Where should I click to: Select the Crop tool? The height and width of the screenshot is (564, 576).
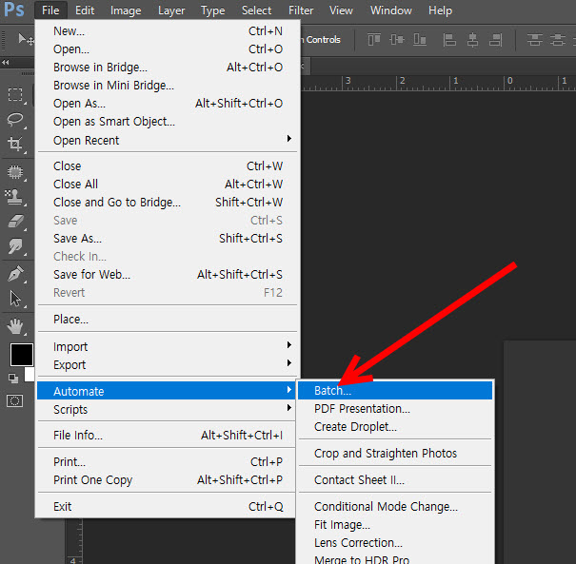click(15, 145)
